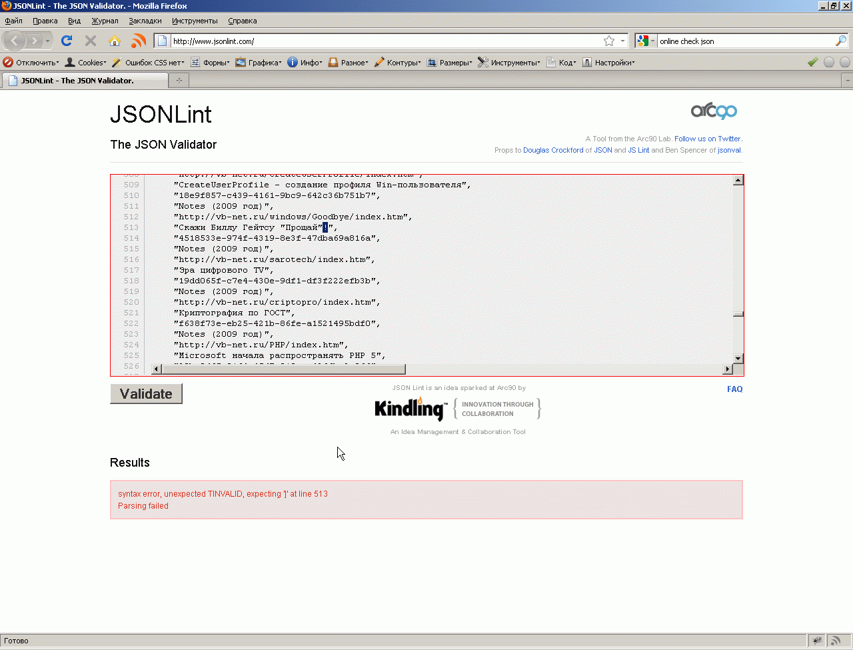
Task: Click the JSON editor's horizontal scroll right arrow
Action: [x=727, y=369]
